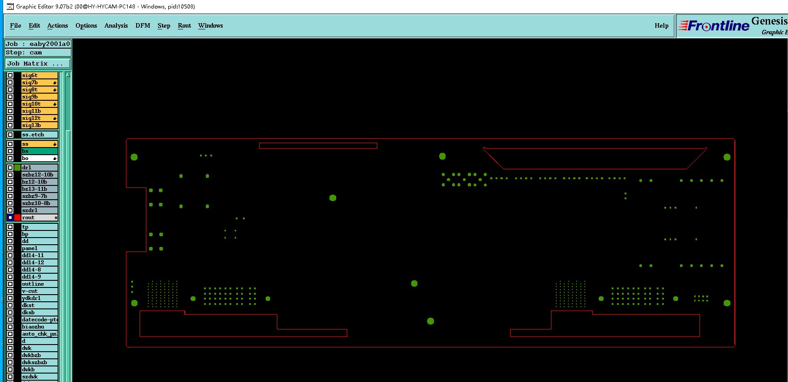
Task: Select the datecode-pt layer name
Action: [x=40, y=320]
